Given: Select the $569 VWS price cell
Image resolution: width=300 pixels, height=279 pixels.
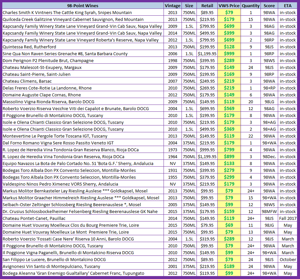Looking at the screenshot, I should [x=229, y=109].
